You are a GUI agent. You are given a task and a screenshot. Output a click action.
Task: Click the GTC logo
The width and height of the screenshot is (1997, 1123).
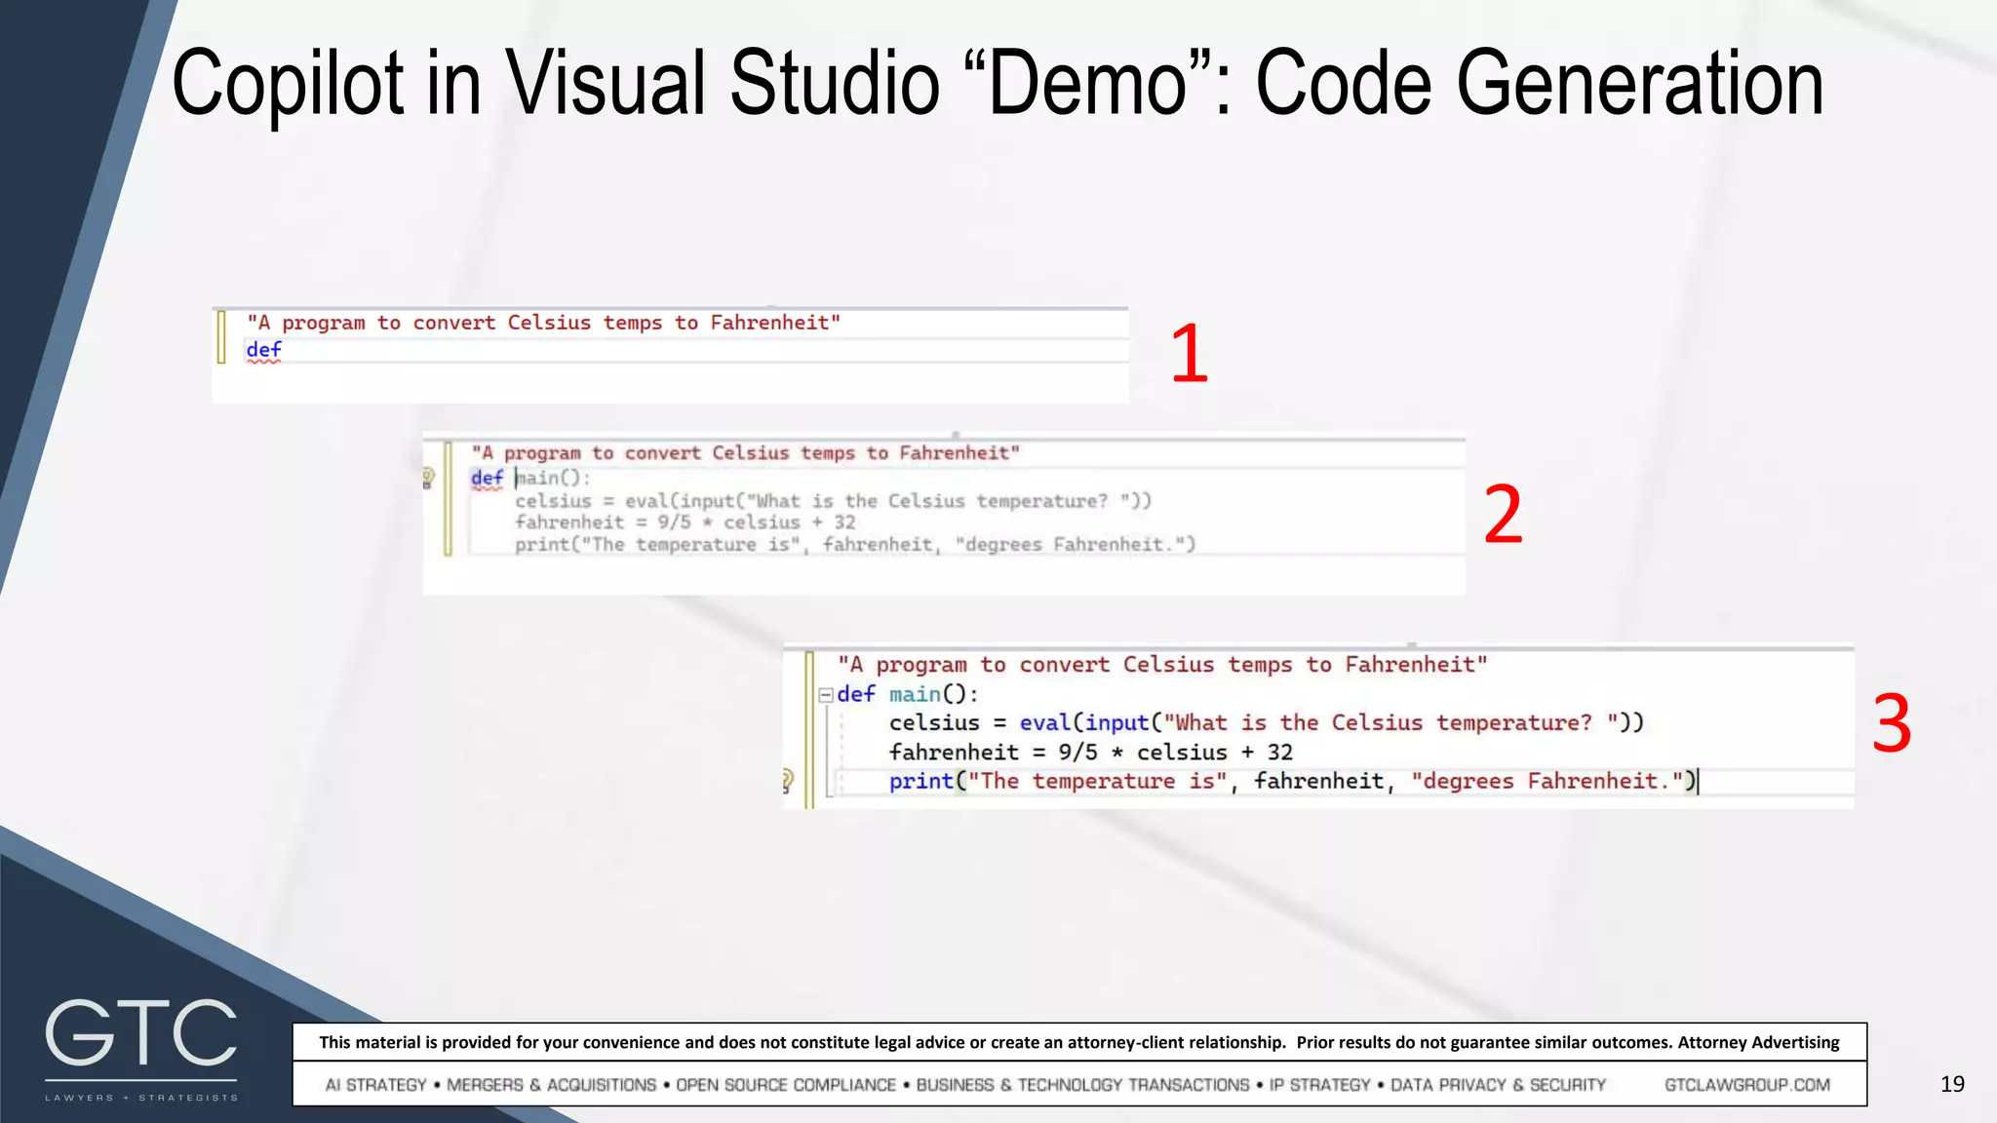coord(141,1049)
